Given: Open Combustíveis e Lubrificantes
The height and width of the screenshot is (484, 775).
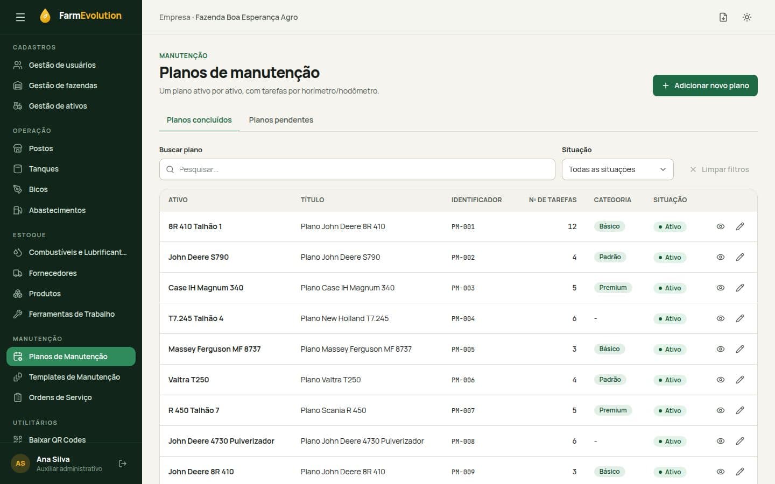Looking at the screenshot, I should pyautogui.click(x=71, y=252).
